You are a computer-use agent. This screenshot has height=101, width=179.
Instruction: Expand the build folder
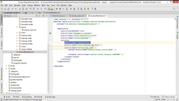point(6,66)
